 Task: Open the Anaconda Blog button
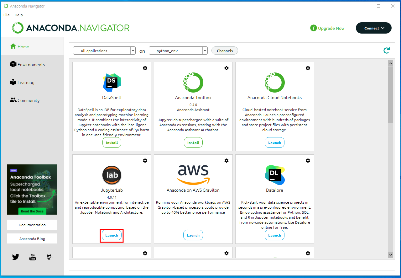coord(32,238)
